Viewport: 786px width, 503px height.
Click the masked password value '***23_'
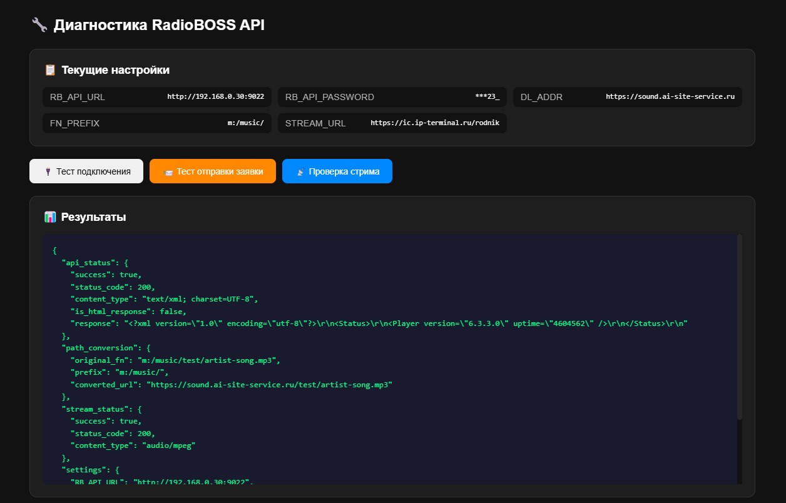pos(487,97)
